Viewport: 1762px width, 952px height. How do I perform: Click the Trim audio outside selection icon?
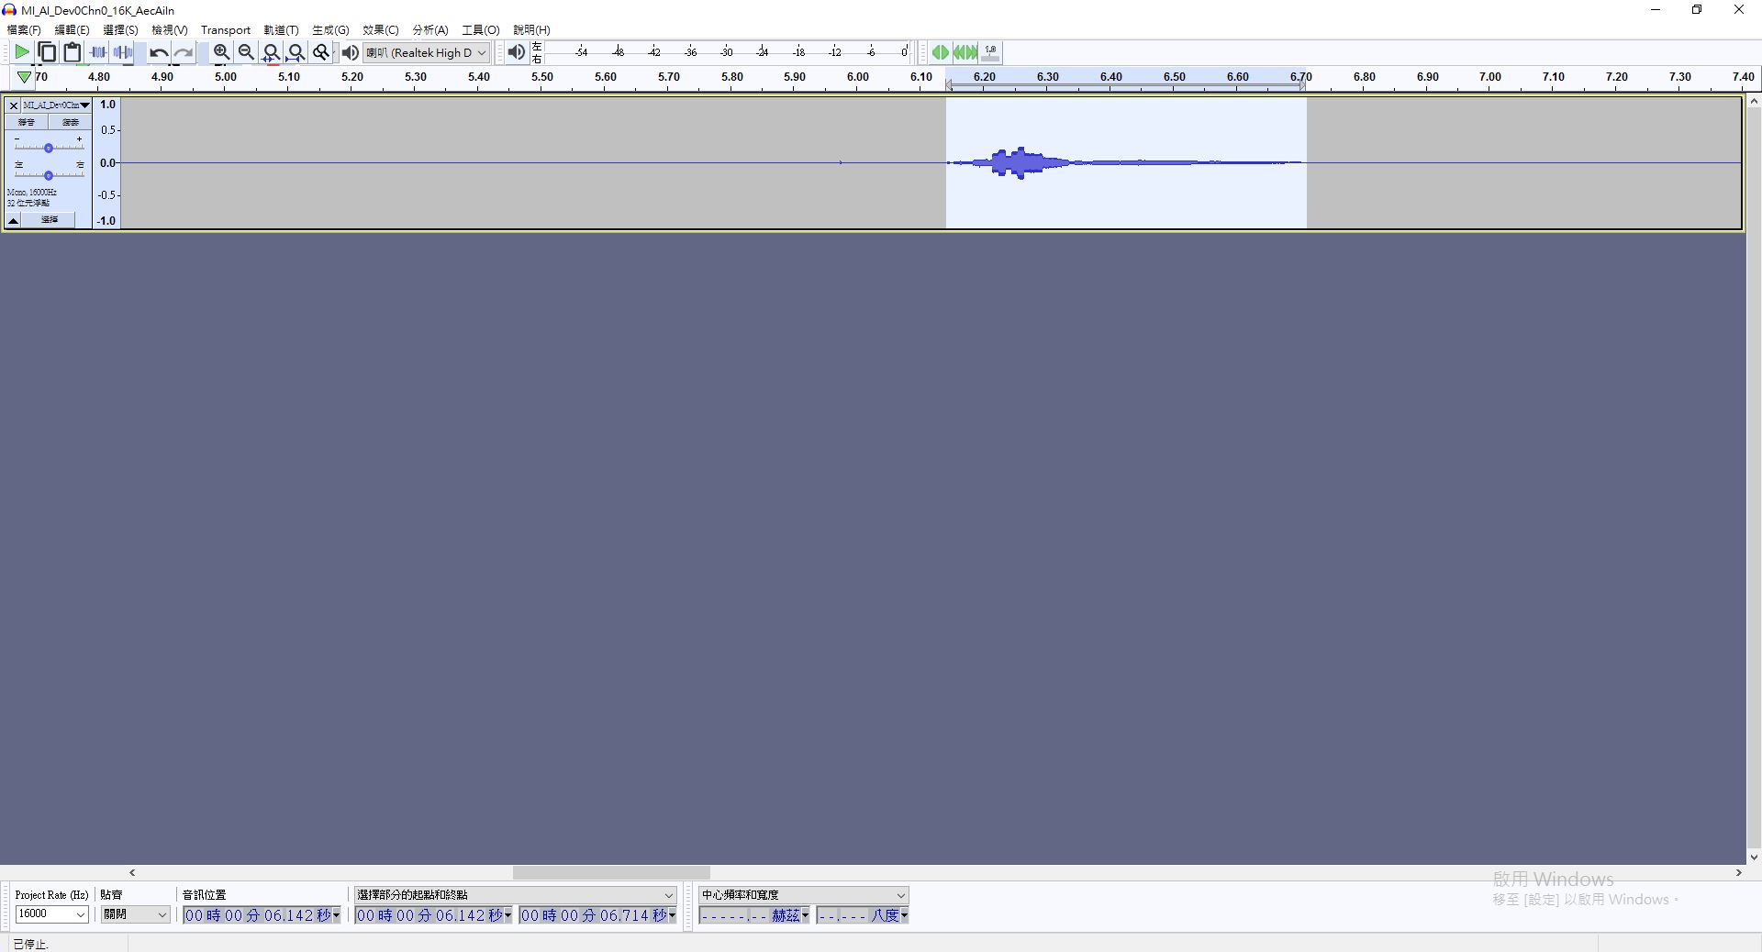pyautogui.click(x=98, y=53)
